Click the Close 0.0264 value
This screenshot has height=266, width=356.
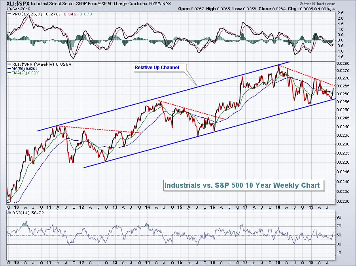pyautogui.click(x=273, y=9)
